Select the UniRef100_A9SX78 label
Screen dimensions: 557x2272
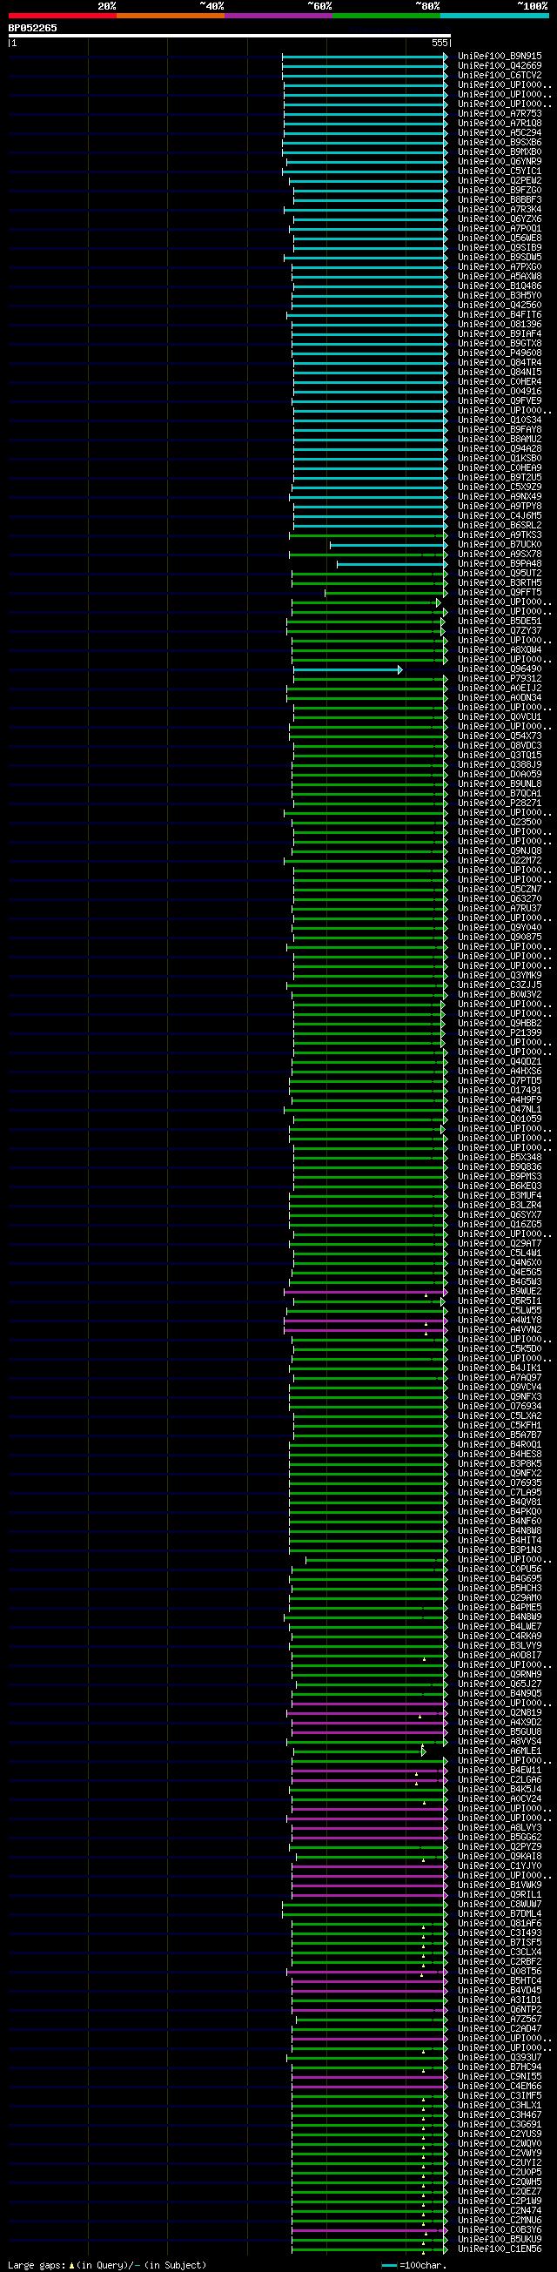click(500, 554)
